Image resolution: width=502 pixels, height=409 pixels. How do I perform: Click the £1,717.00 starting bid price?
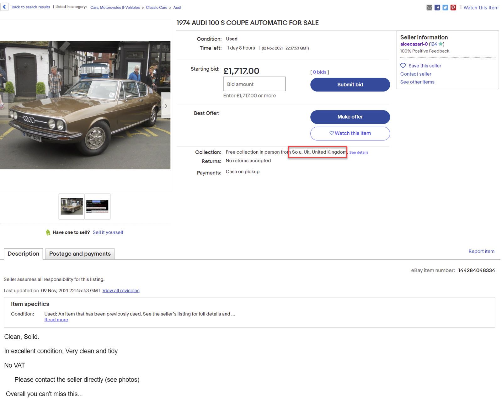(x=241, y=71)
